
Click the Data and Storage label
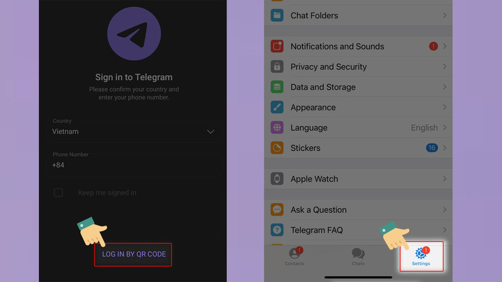323,87
